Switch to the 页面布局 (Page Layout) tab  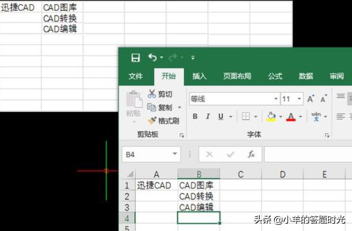tap(237, 76)
